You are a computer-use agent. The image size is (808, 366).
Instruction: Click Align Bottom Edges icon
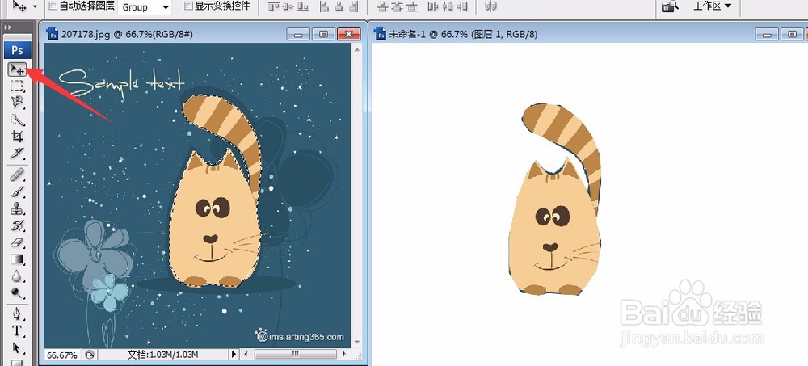click(304, 6)
